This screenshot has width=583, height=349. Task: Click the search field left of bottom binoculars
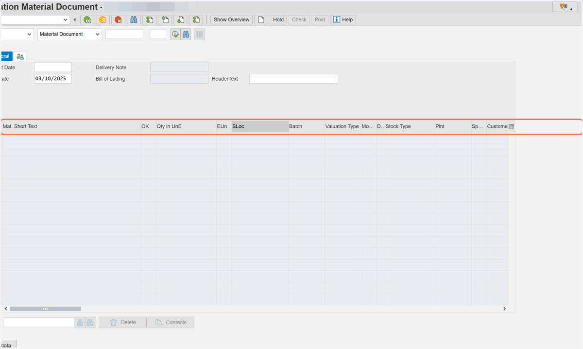(39, 322)
